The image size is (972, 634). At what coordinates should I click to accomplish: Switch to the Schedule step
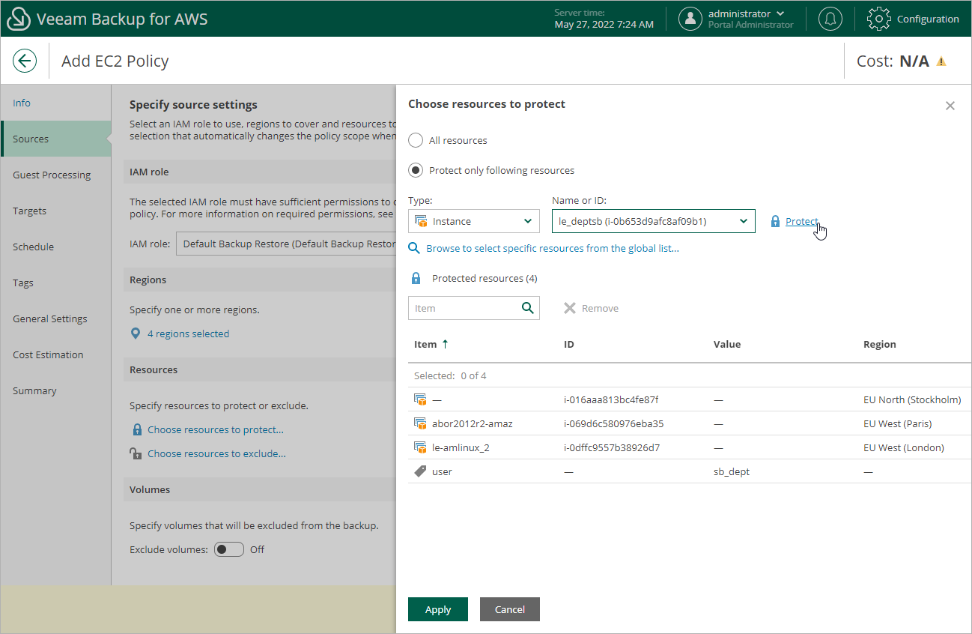pyautogui.click(x=33, y=247)
